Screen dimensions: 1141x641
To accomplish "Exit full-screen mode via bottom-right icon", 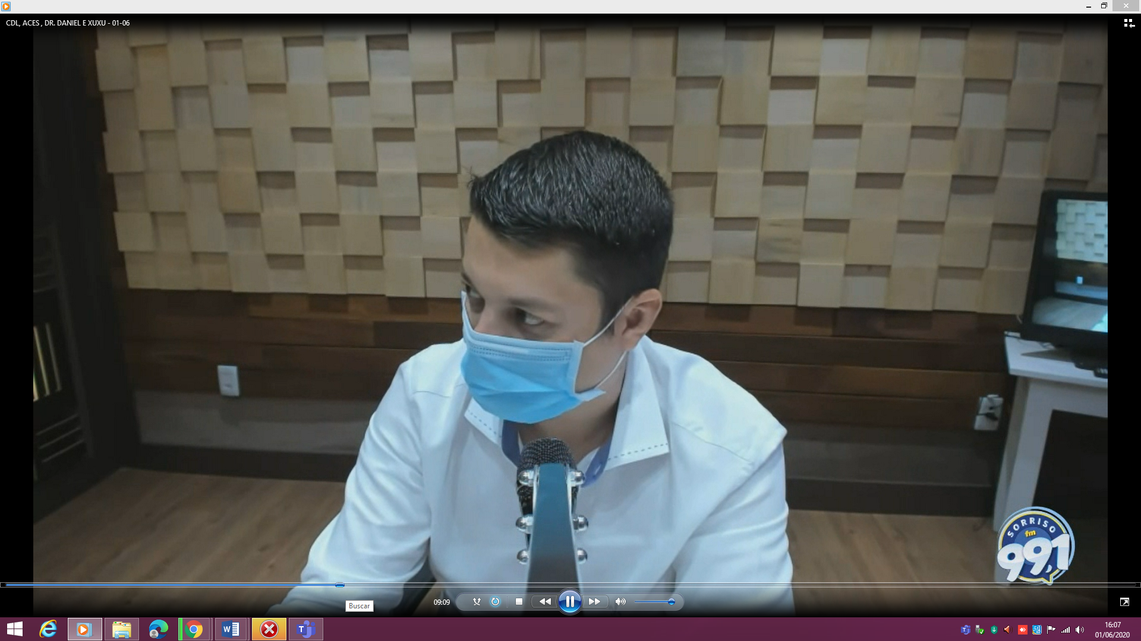I will point(1124,602).
